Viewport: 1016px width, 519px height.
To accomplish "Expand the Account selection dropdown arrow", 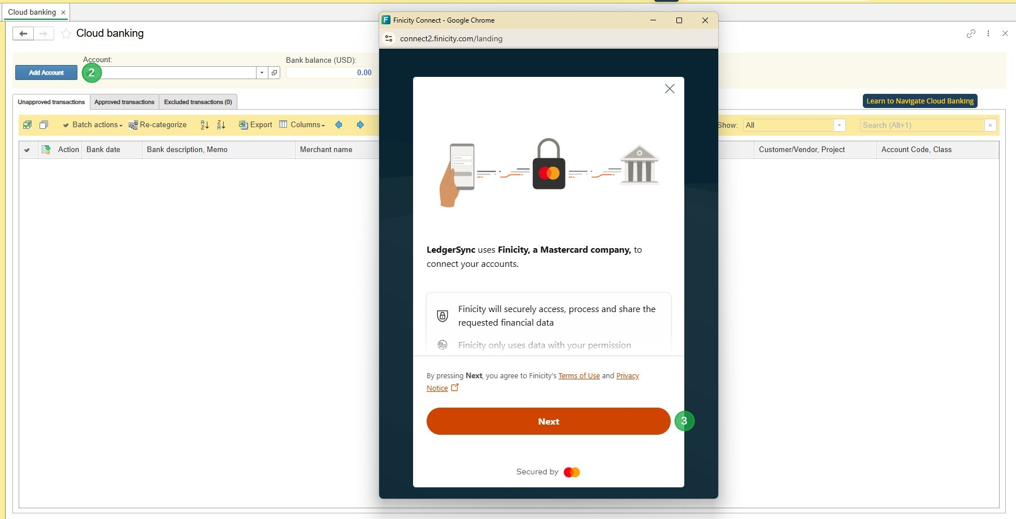I will pos(262,73).
